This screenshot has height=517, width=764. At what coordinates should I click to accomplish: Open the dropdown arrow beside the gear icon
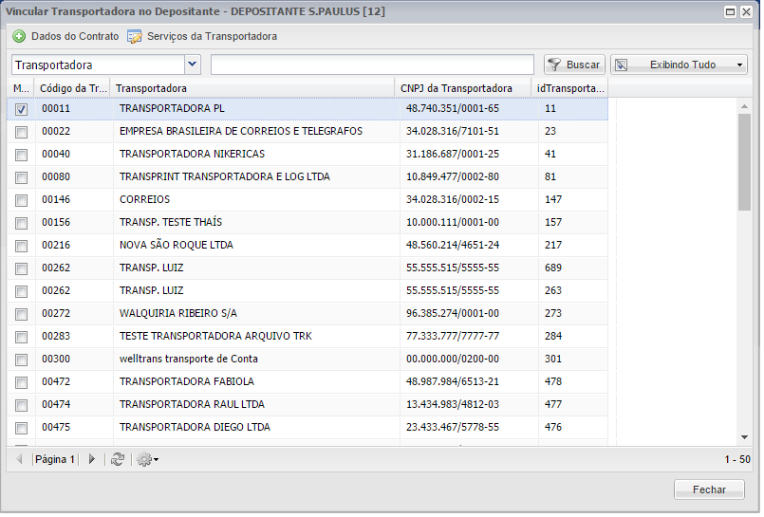pos(156,459)
